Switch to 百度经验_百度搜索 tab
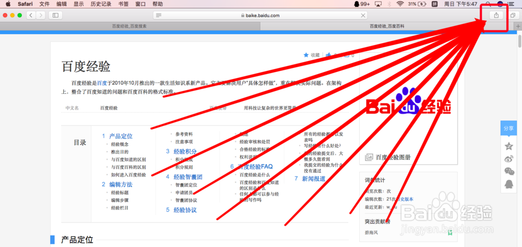Screen dimensions: 522x247 (130, 26)
